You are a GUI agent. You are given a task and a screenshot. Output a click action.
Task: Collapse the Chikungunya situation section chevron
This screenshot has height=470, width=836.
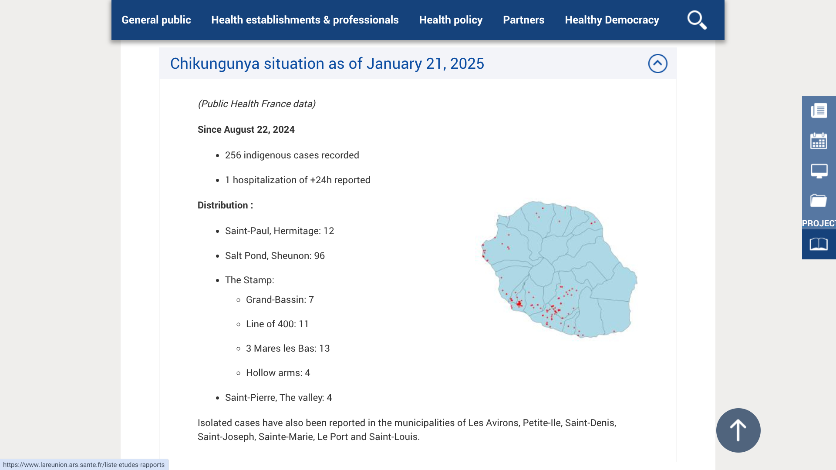657,64
